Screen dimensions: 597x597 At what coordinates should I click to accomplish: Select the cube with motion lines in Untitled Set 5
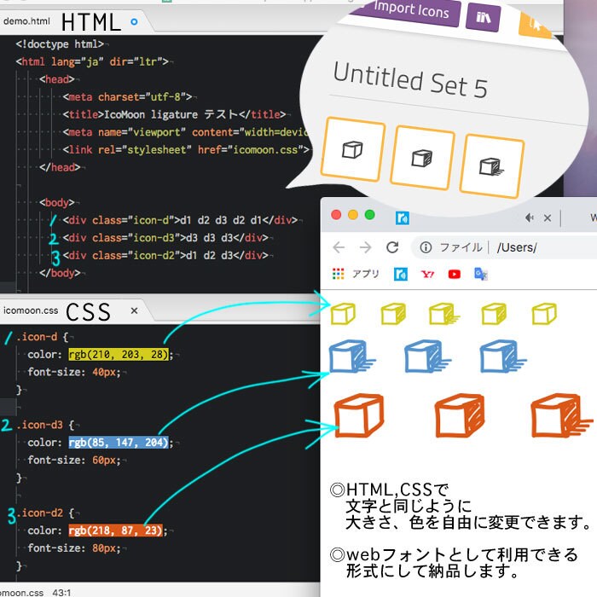click(x=491, y=166)
